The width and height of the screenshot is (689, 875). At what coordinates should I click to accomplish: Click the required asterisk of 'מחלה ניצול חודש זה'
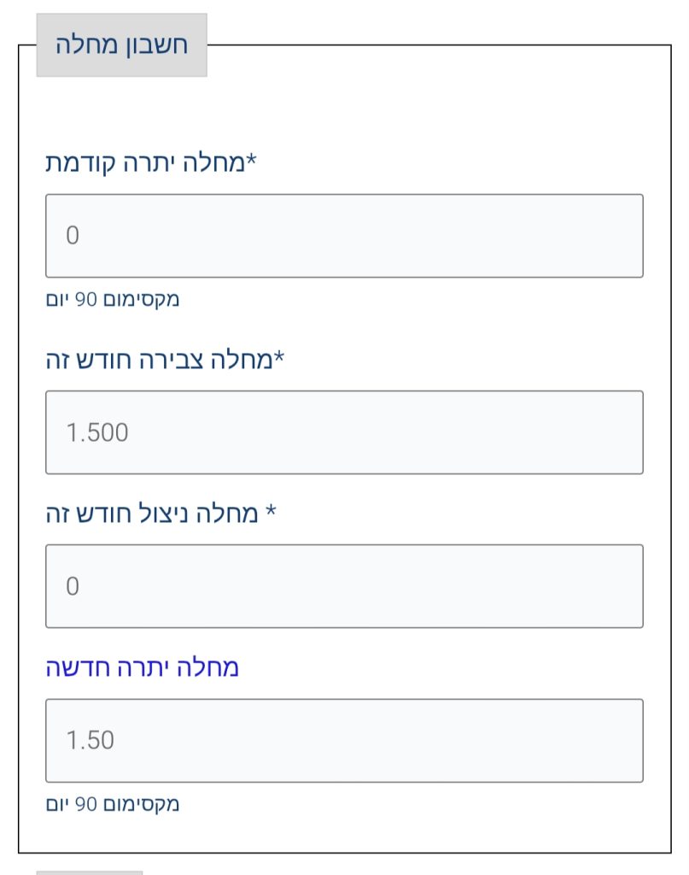click(x=272, y=513)
